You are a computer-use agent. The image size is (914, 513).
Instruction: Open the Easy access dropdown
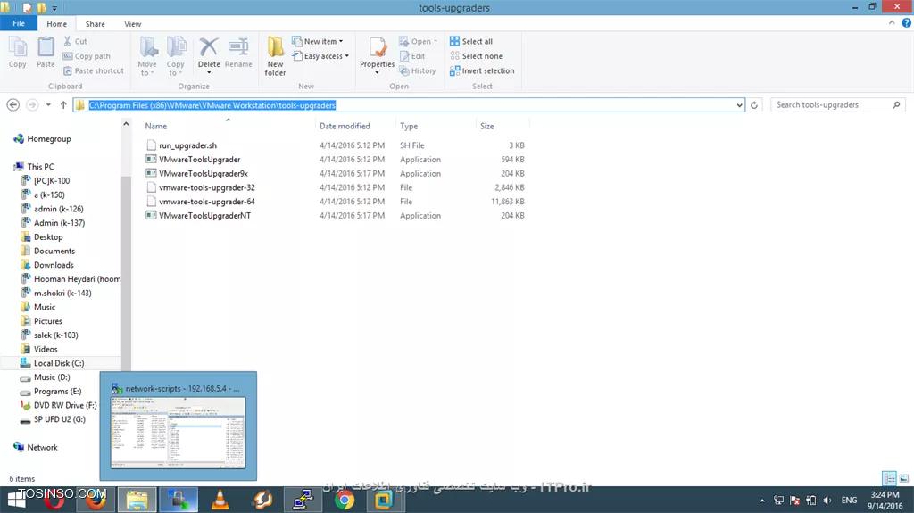(x=320, y=56)
